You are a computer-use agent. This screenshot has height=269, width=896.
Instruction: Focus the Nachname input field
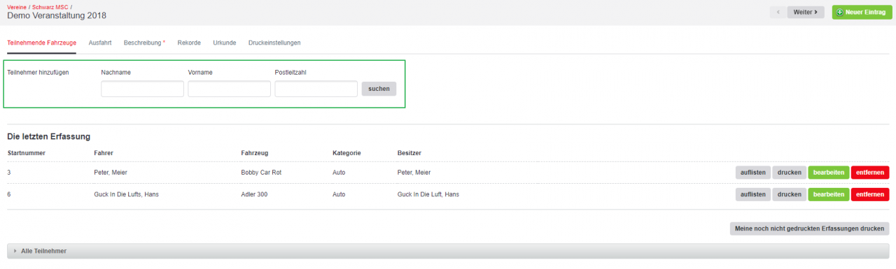click(x=142, y=89)
